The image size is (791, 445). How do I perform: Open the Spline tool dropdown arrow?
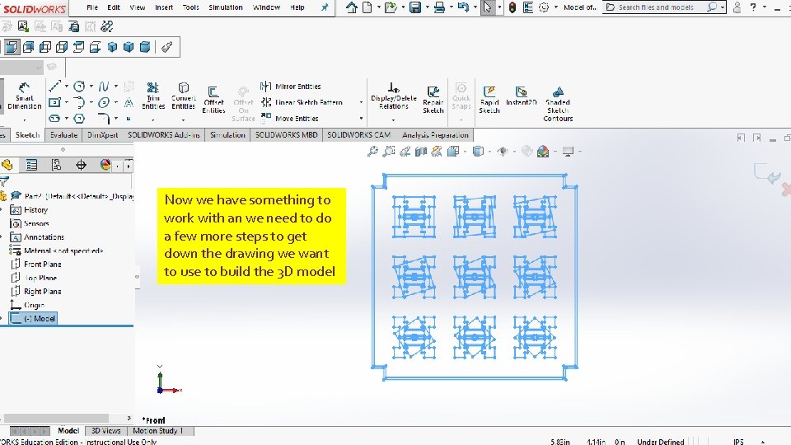(115, 87)
